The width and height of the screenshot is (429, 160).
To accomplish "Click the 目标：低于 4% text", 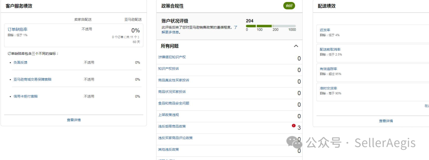I will 330,35.
